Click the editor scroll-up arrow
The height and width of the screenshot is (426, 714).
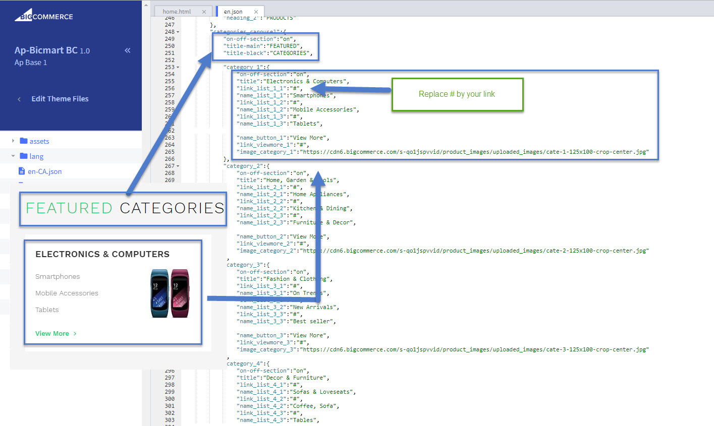[146, 5]
